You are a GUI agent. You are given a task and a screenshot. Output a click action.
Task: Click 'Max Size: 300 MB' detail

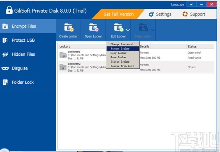[150, 70]
